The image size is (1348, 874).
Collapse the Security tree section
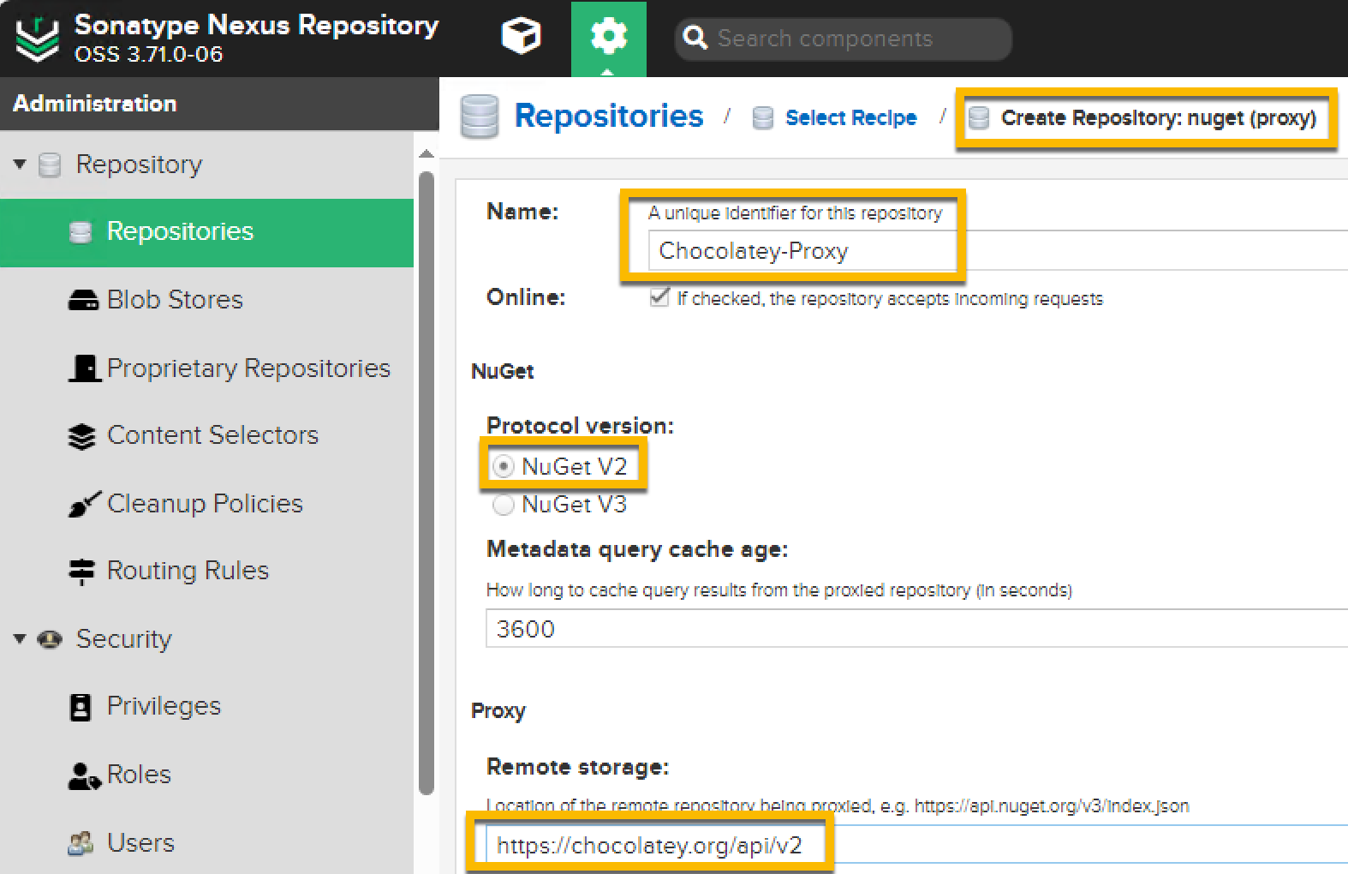tap(19, 638)
